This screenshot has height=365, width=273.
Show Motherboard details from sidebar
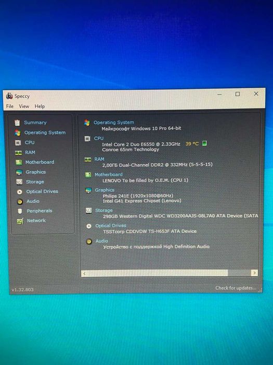point(40,162)
